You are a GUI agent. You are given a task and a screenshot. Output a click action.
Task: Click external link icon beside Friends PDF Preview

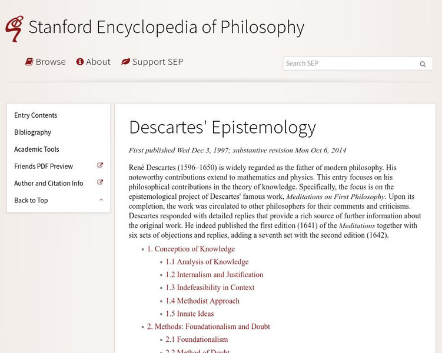point(100,166)
